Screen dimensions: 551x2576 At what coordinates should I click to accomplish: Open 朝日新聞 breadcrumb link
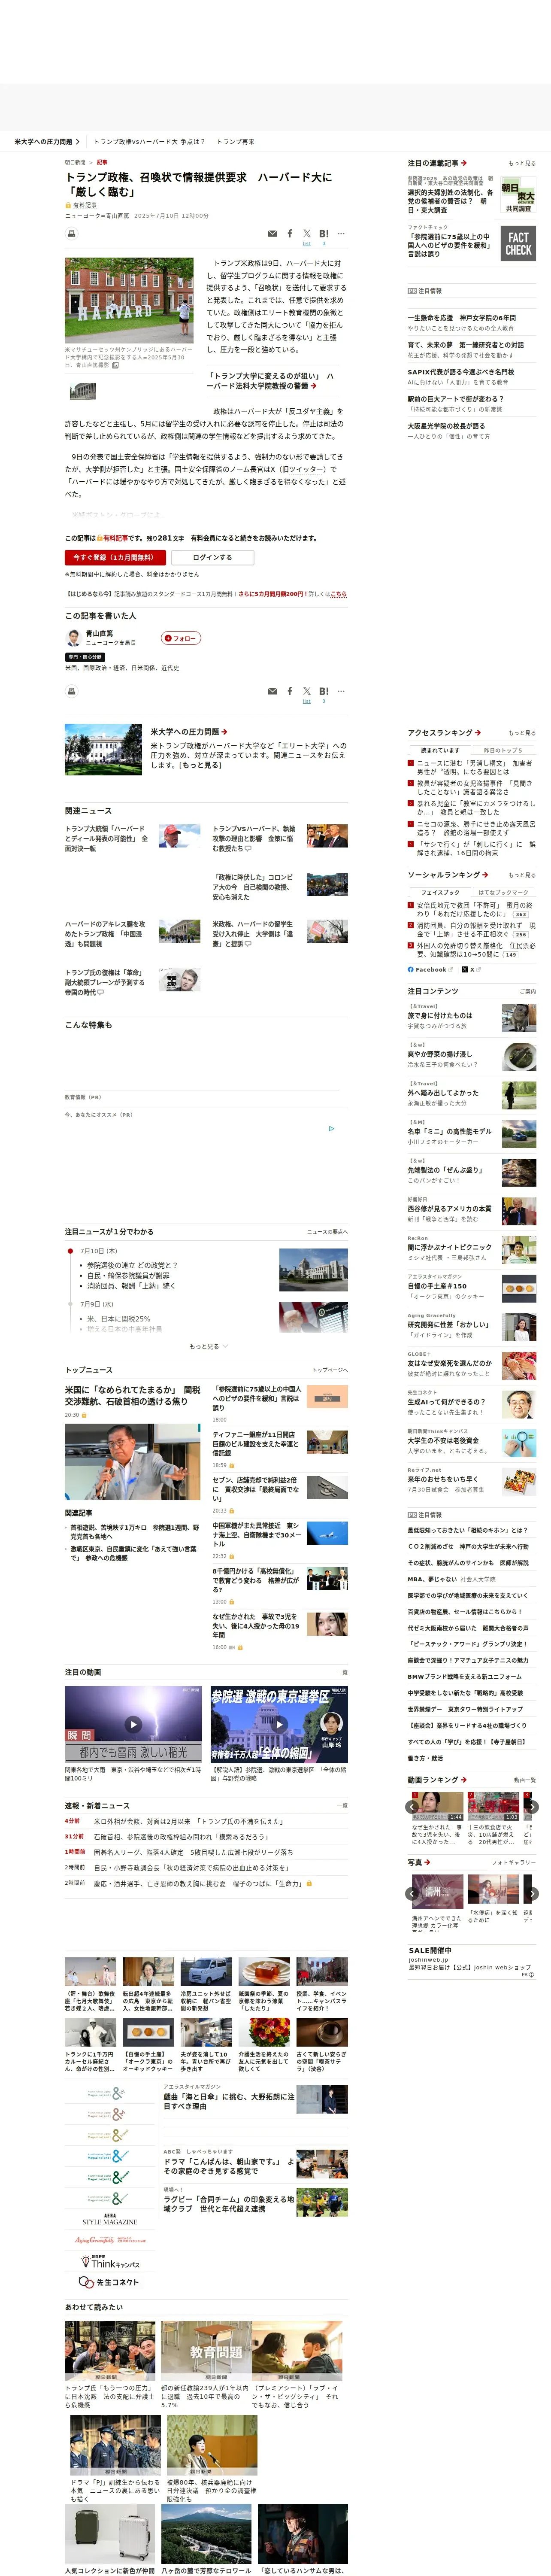75,162
